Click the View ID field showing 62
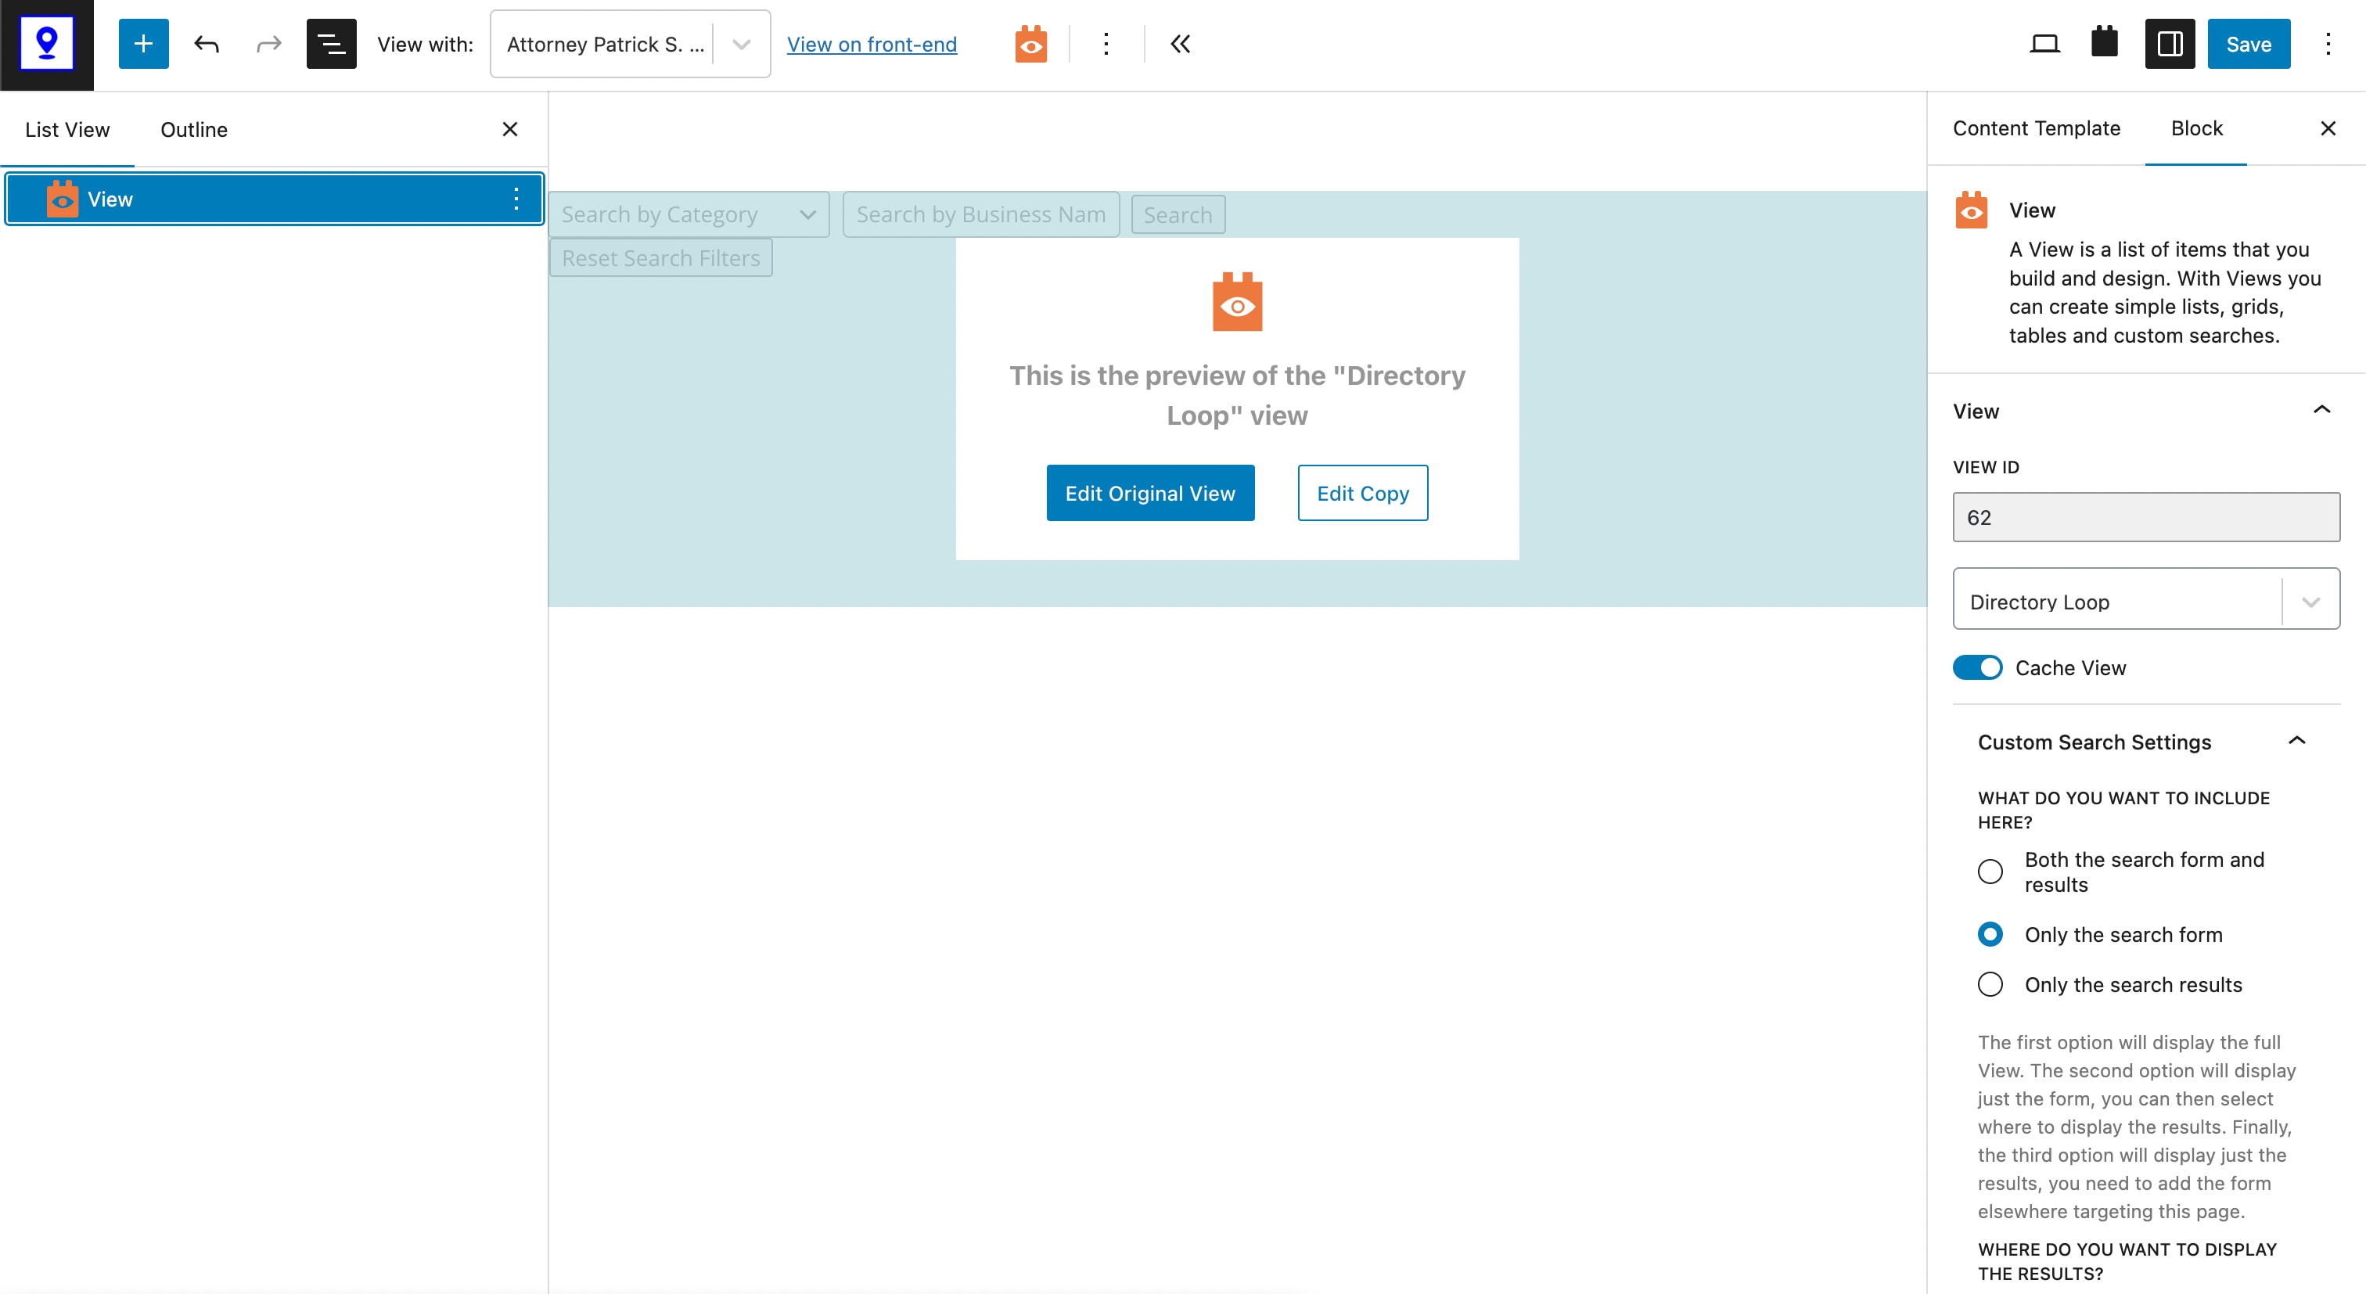 click(2145, 517)
